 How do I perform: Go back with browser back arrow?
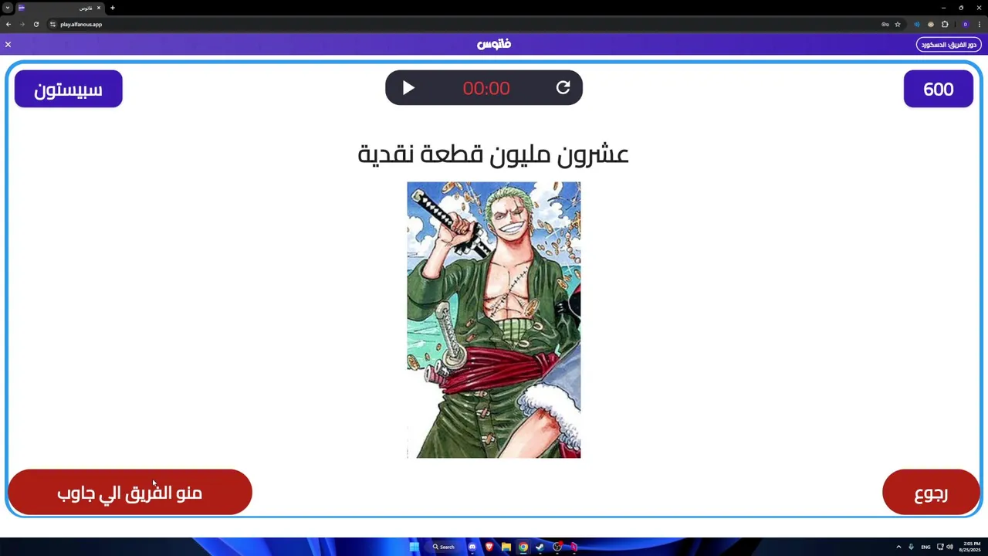[x=8, y=24]
